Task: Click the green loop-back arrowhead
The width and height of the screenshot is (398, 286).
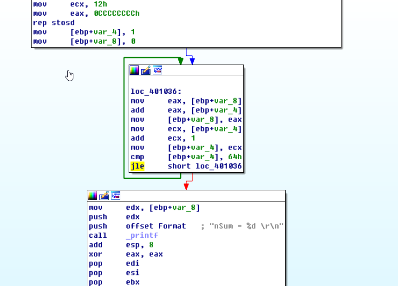Action: [180, 61]
